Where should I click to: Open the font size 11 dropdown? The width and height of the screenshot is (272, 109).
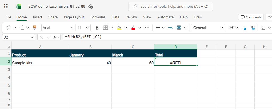tap(87, 28)
